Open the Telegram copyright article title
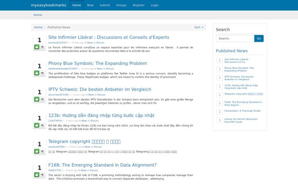Viewport: 298px width, 186px height. pyautogui.click(x=84, y=141)
